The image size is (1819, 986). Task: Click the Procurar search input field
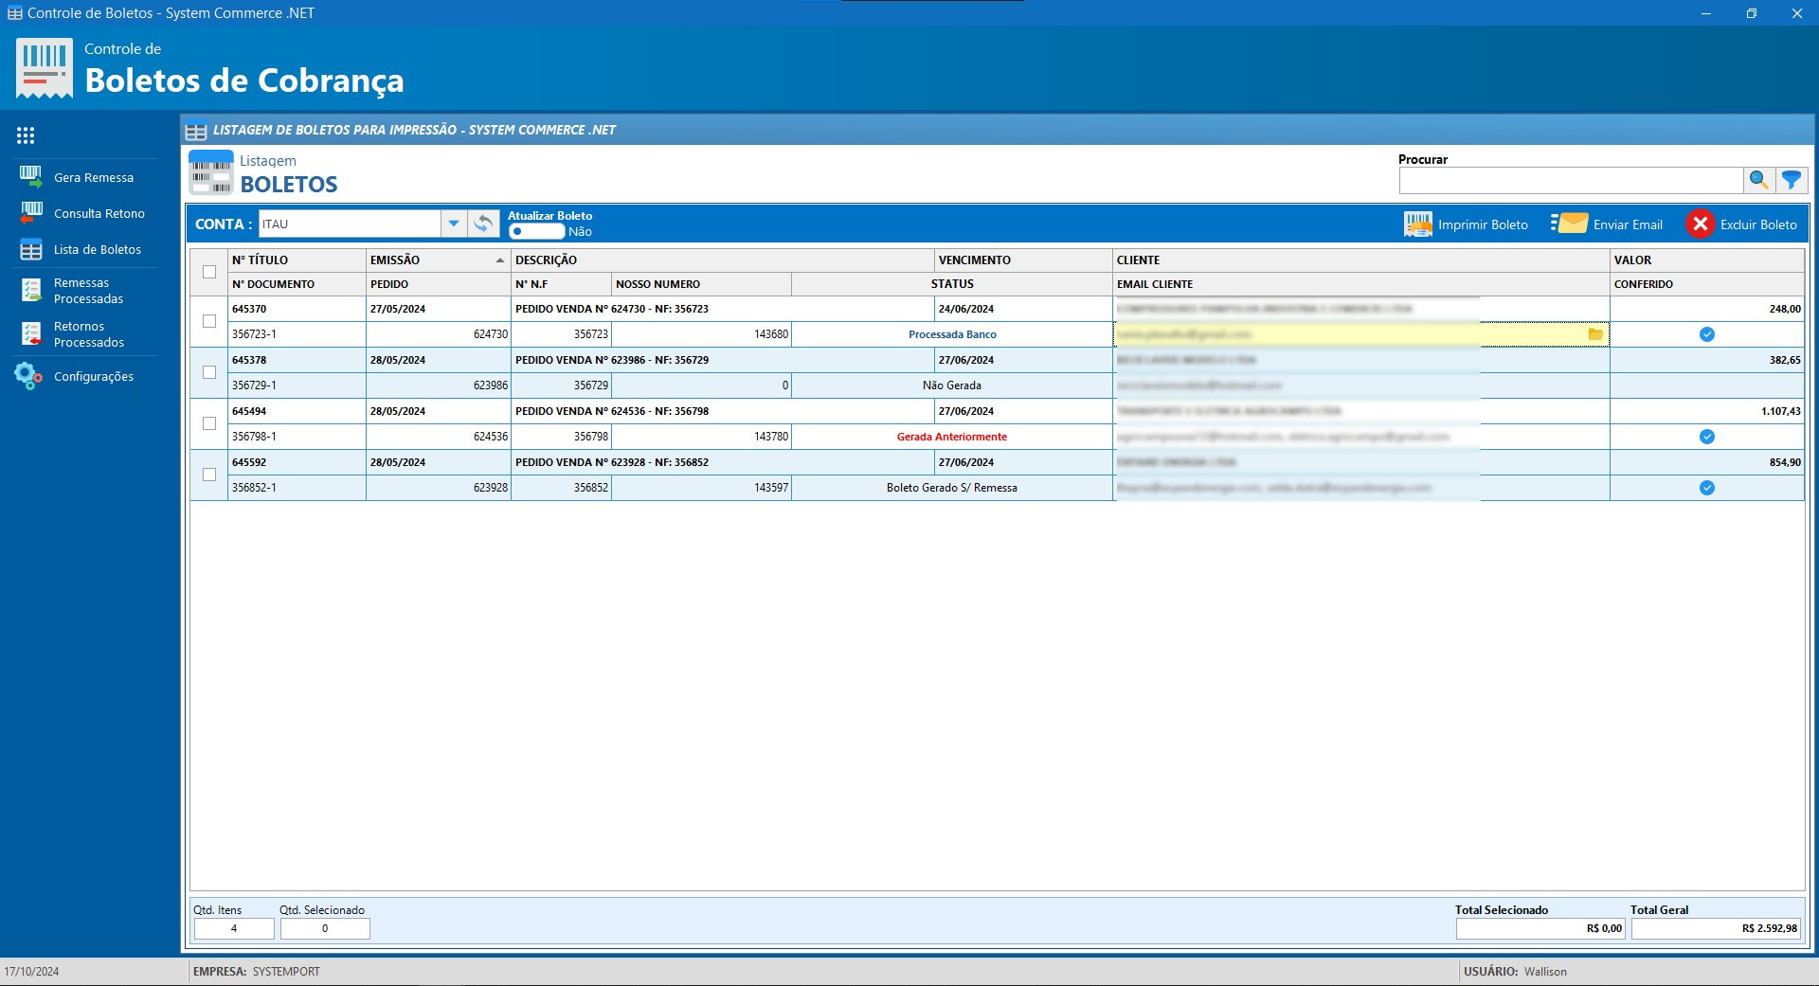tap(1571, 180)
